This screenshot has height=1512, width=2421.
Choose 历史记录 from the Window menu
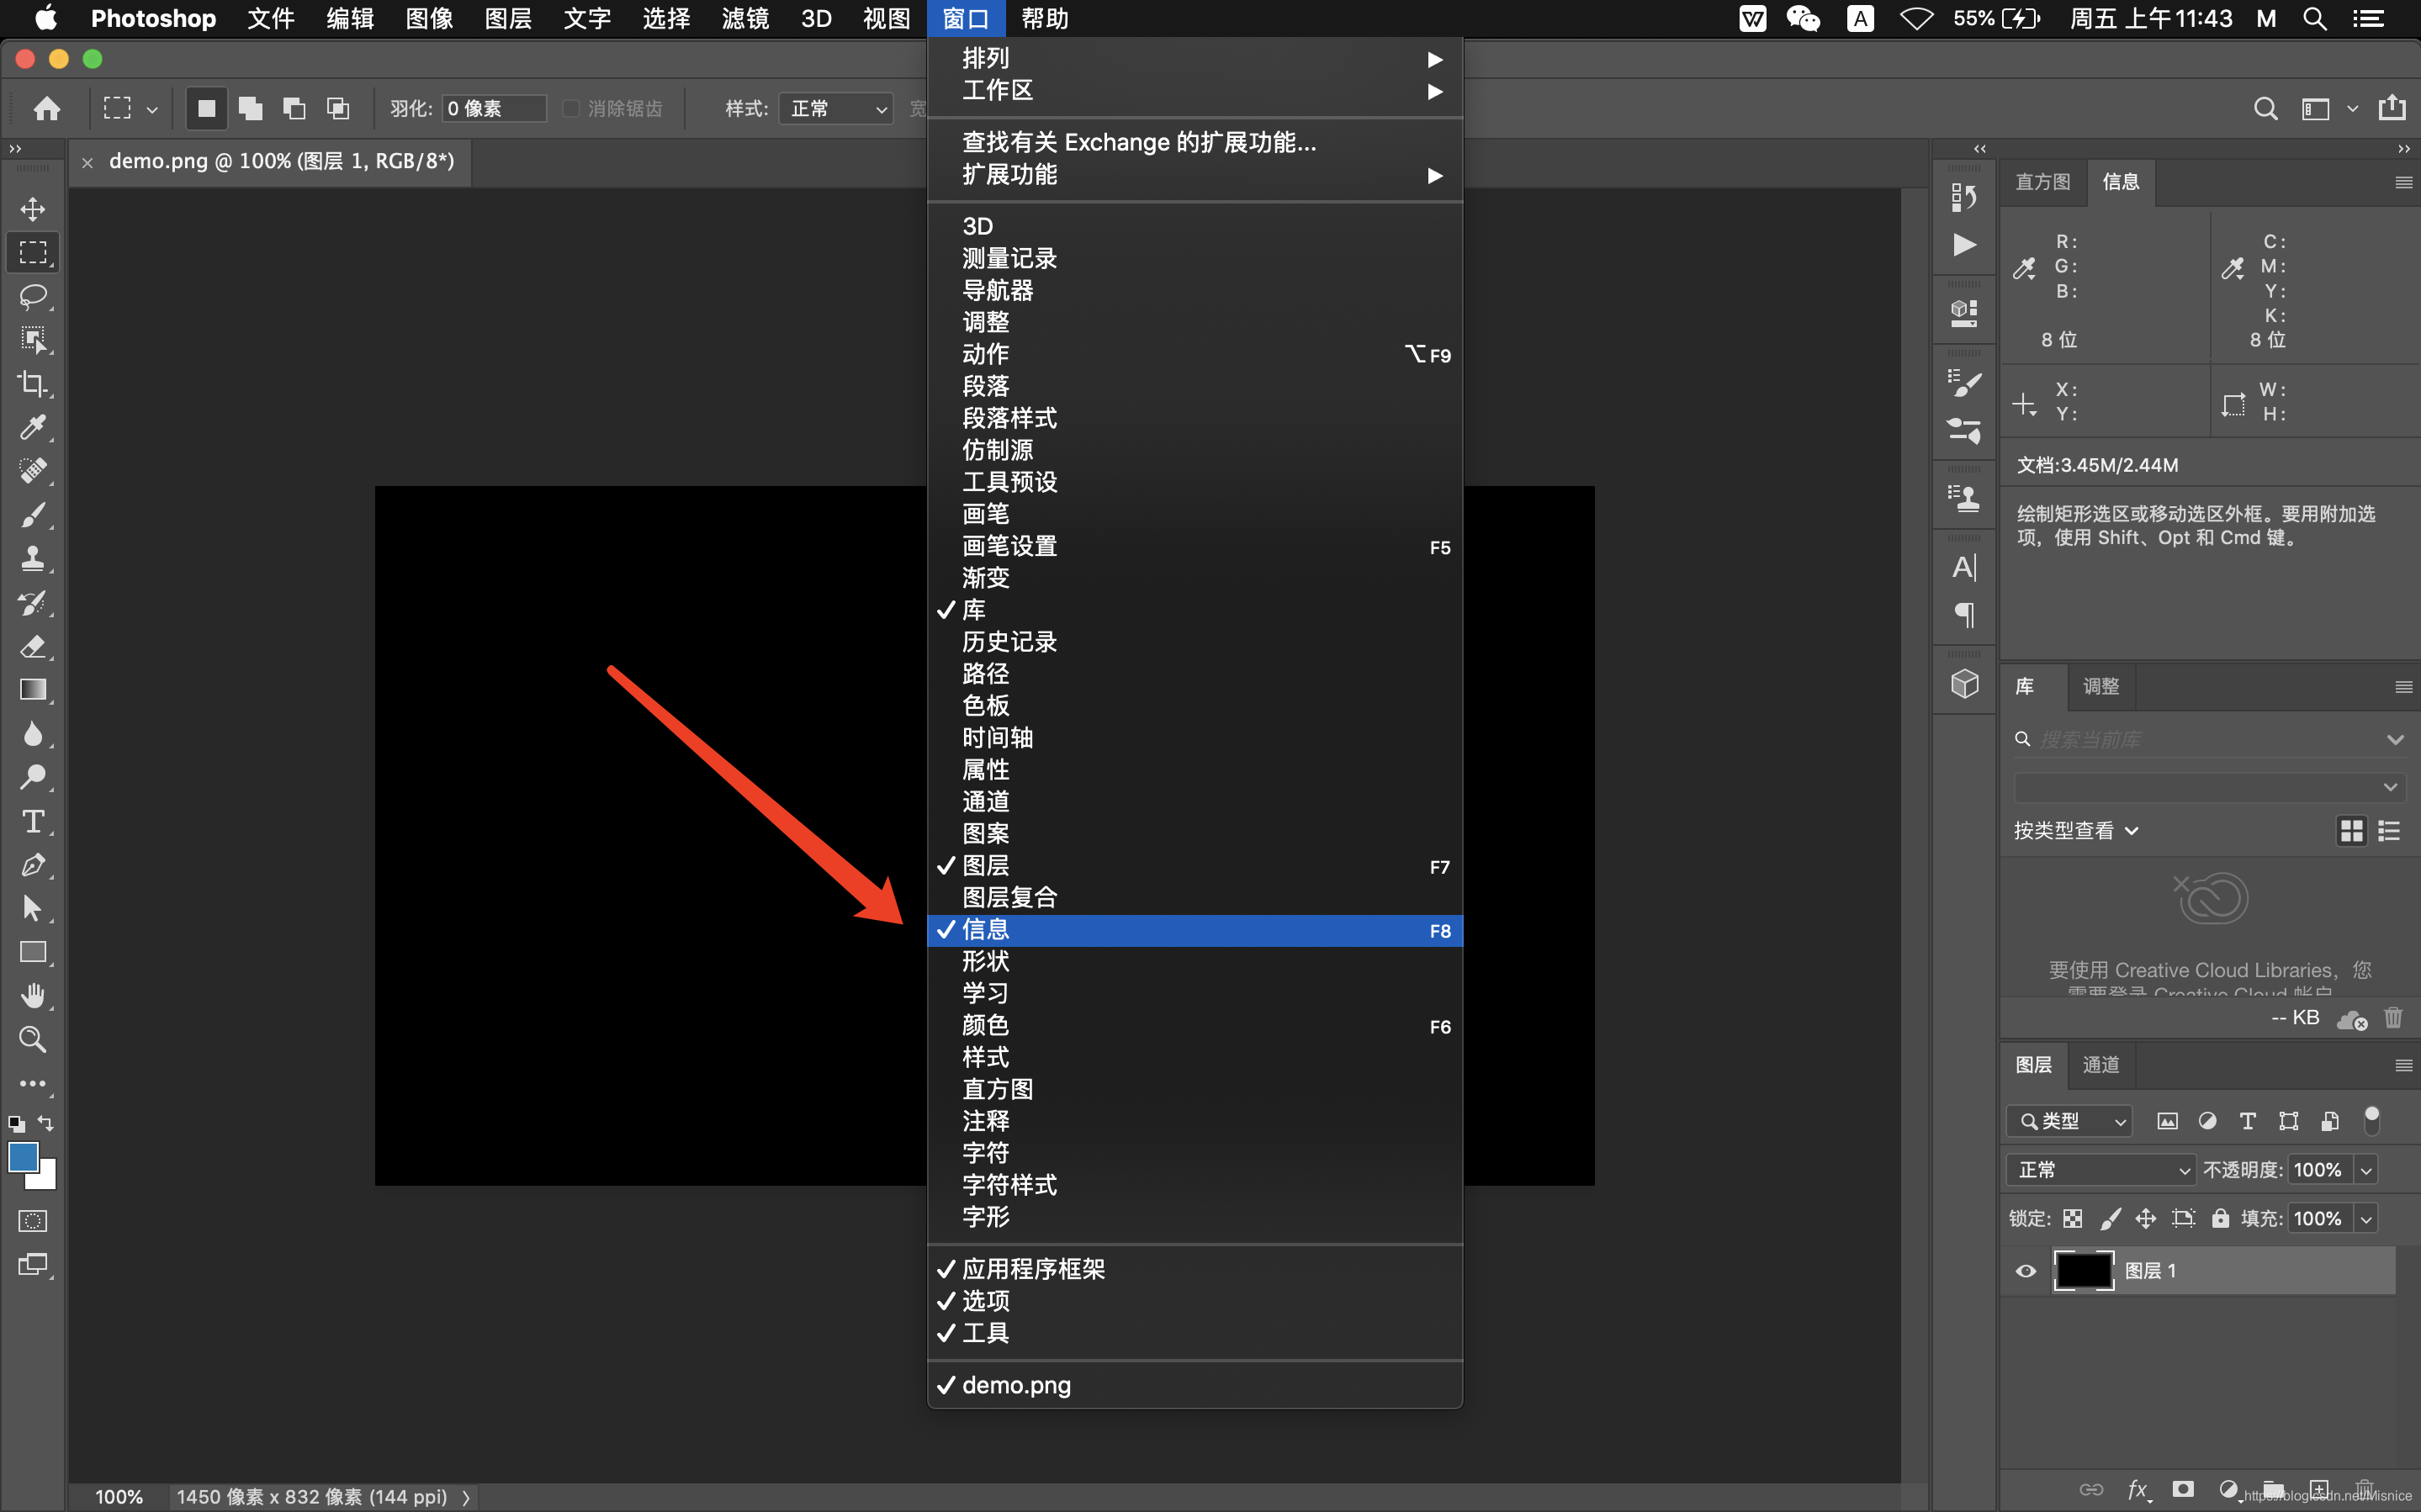(1009, 642)
